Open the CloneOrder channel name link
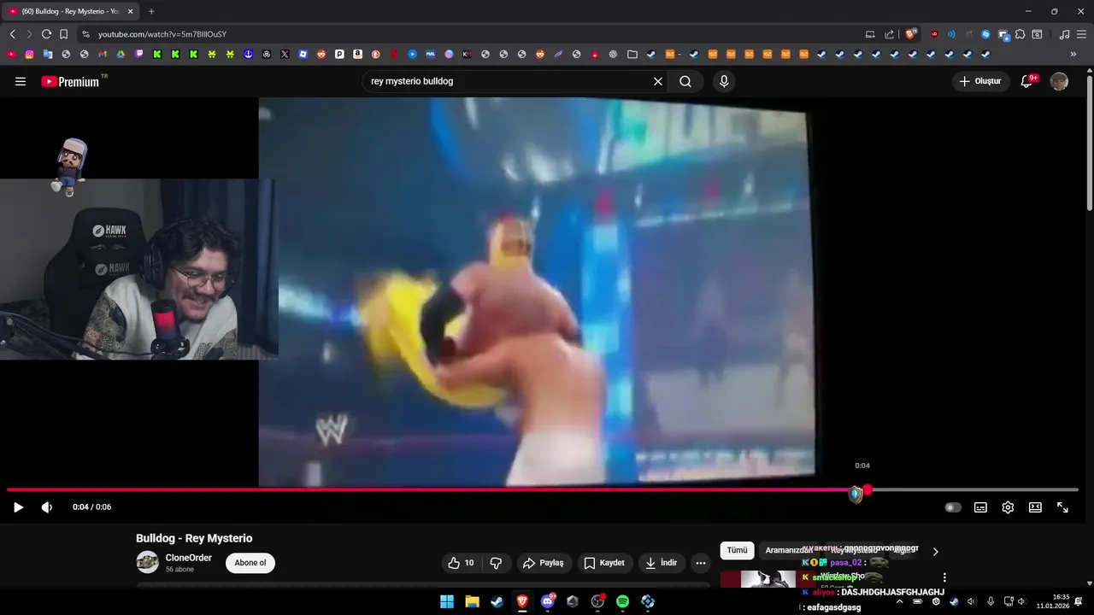The image size is (1094, 615). pos(189,558)
